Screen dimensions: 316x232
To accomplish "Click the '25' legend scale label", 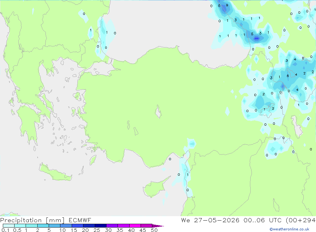I will [x=97, y=230].
